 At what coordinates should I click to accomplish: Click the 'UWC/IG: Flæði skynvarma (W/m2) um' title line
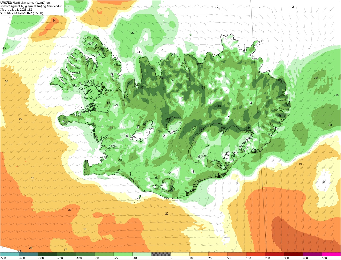tap(26, 2)
